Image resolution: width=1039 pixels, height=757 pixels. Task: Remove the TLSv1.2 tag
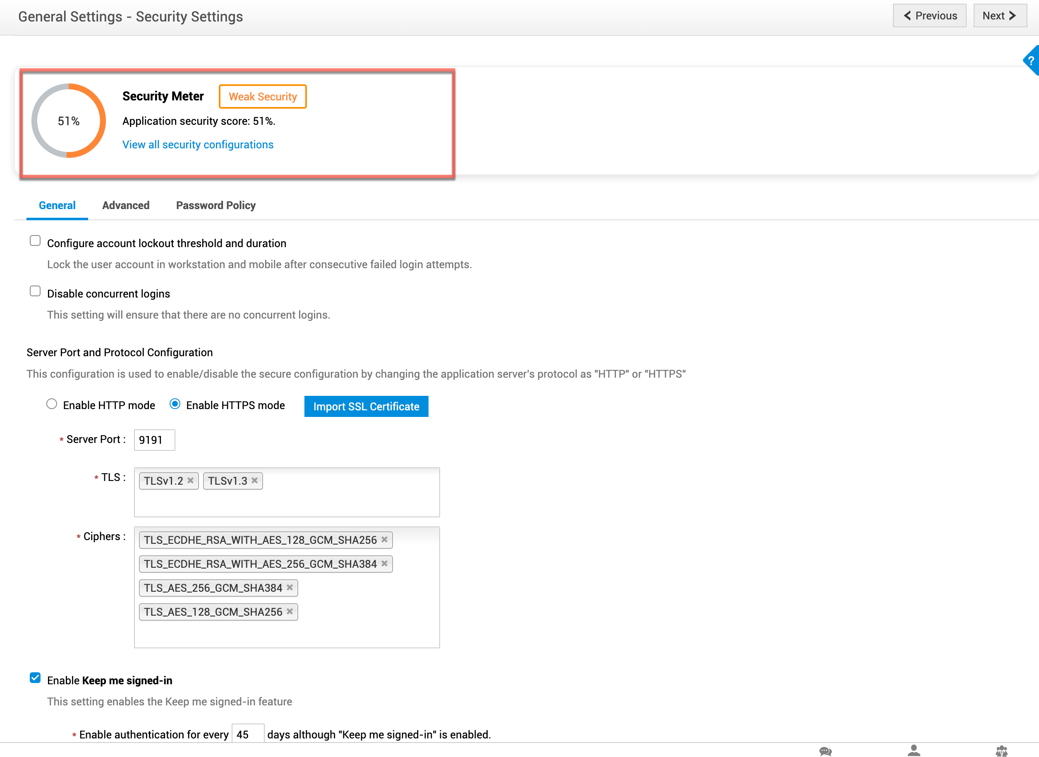[190, 480]
